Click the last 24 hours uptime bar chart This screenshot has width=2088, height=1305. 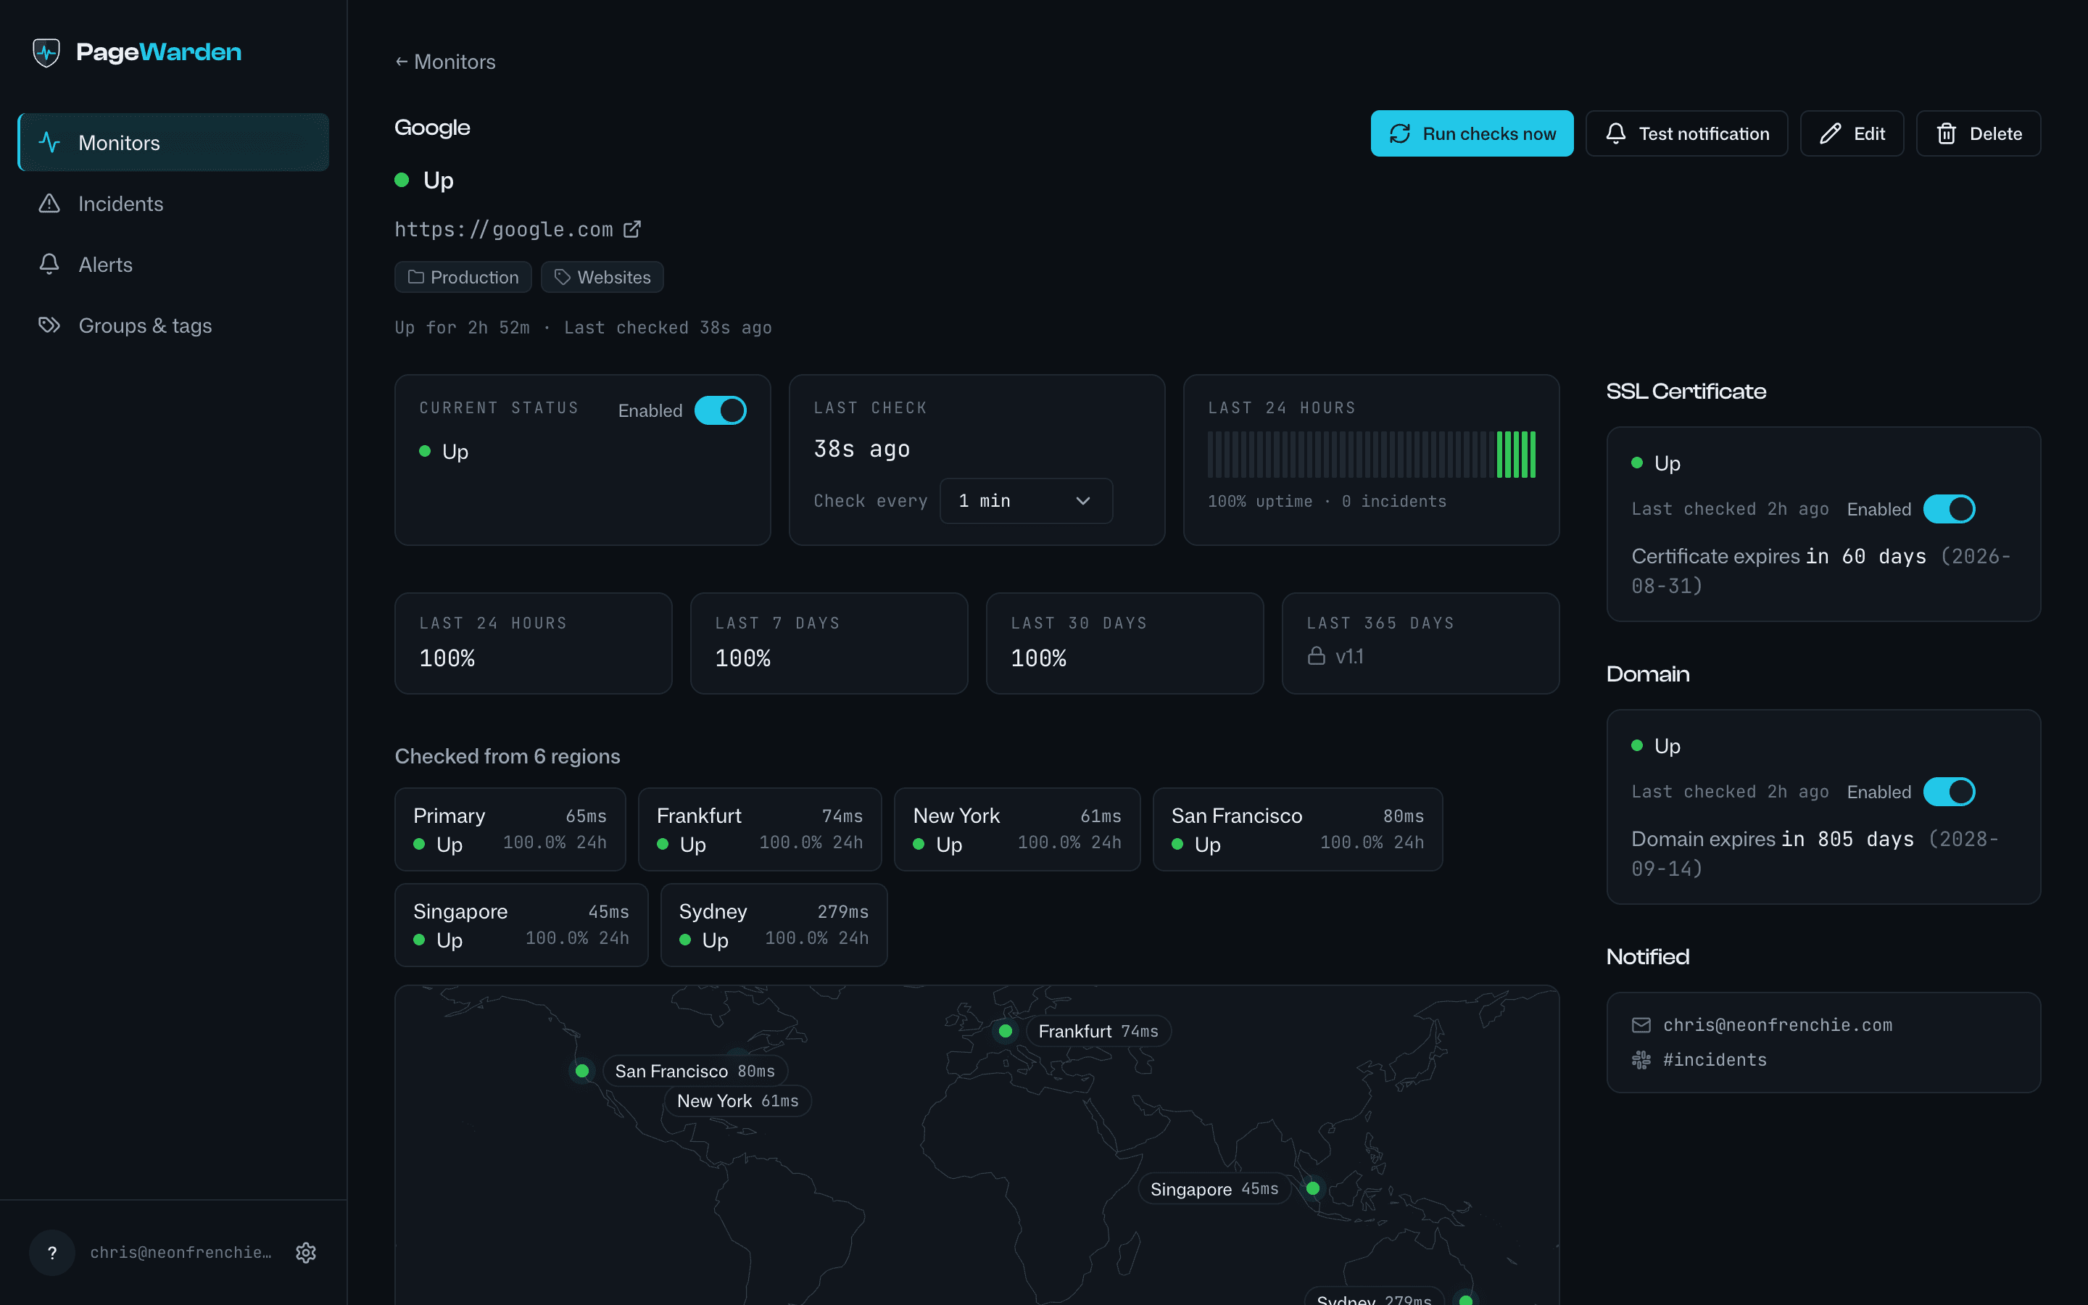pos(1372,455)
